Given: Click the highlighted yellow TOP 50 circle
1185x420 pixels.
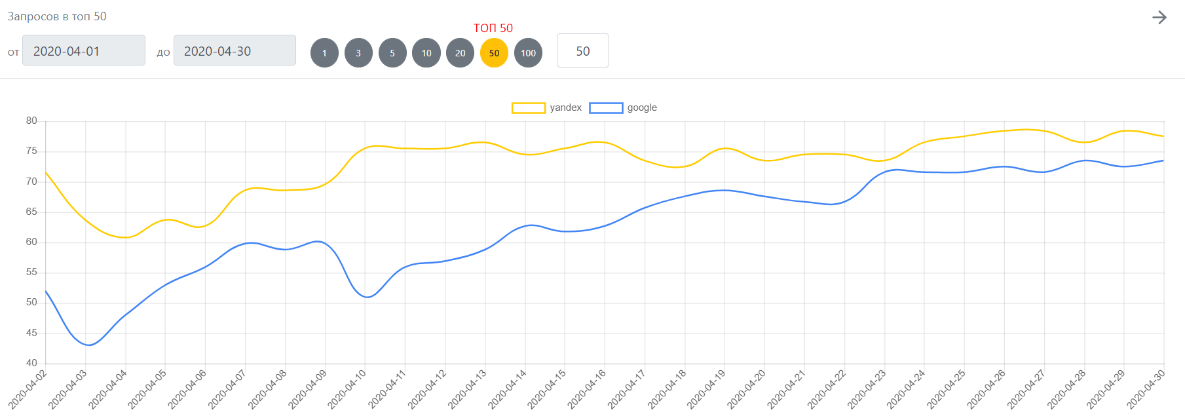Looking at the screenshot, I should (x=494, y=53).
